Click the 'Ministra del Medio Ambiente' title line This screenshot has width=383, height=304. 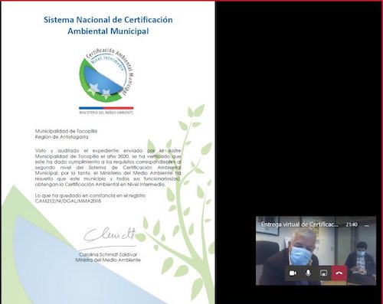click(108, 260)
